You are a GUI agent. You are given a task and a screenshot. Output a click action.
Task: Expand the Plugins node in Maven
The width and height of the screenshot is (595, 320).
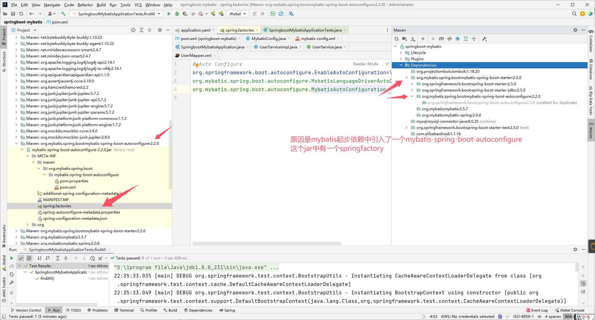(x=401, y=59)
